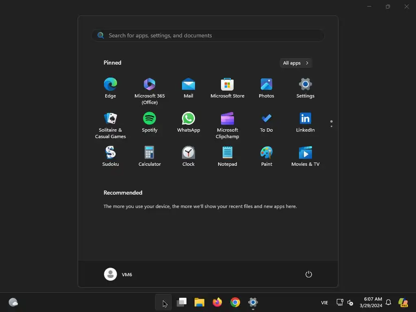
Task: Open the Power options button
Action: point(309,274)
